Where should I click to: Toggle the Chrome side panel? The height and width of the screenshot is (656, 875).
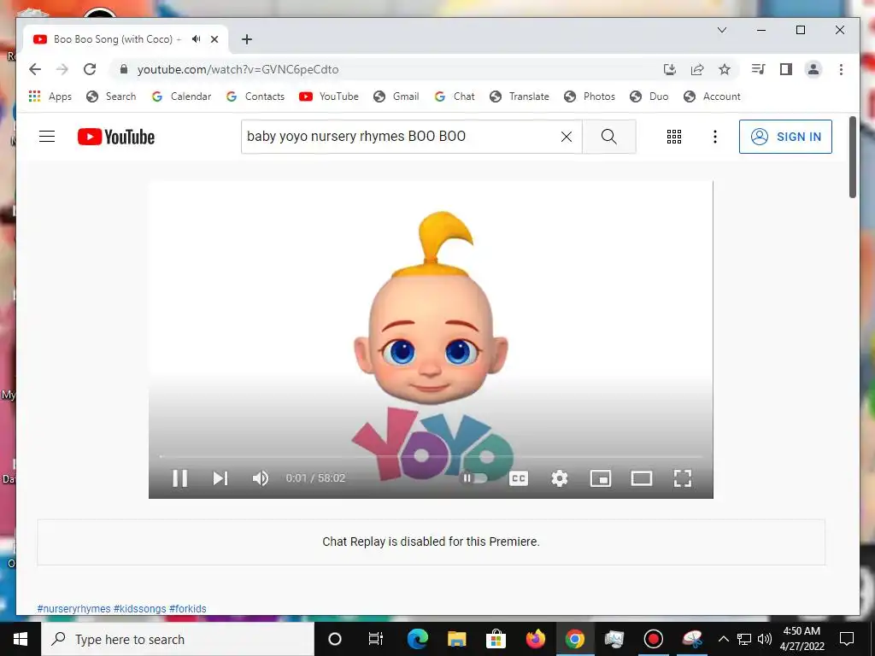pyautogui.click(x=786, y=69)
